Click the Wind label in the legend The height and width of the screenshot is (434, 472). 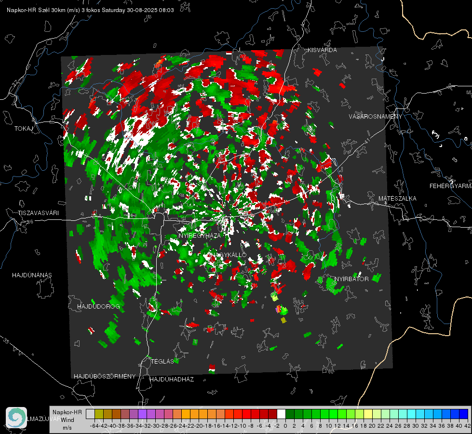coord(67,420)
